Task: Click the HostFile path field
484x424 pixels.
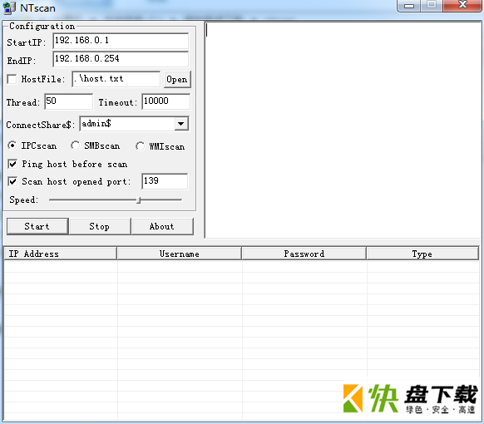Action: point(116,79)
